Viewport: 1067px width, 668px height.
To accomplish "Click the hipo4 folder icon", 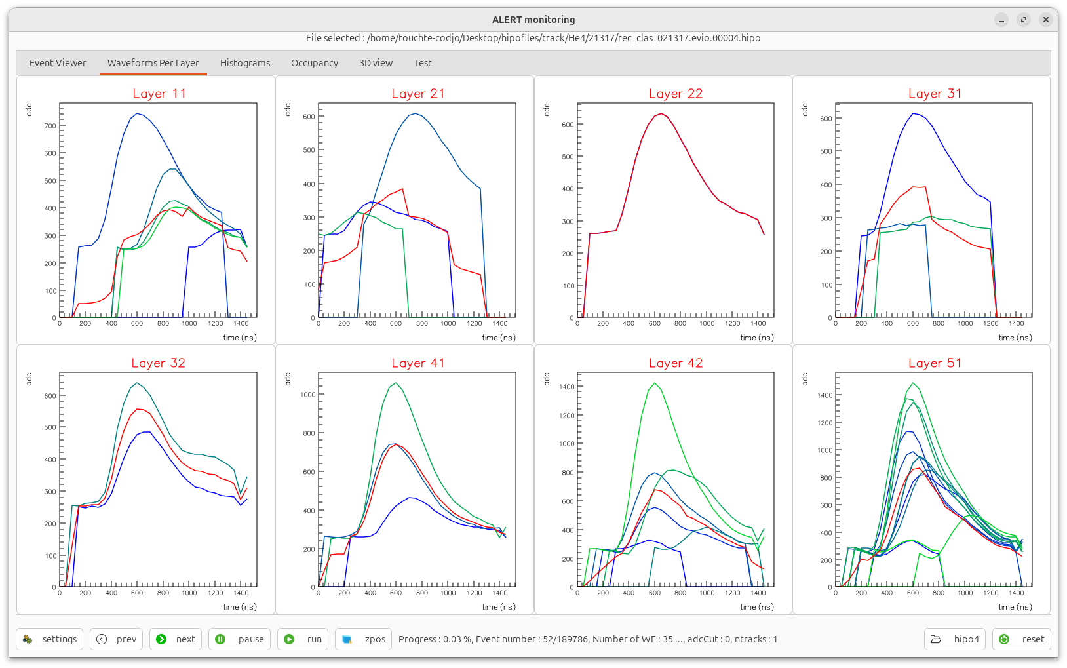I will pyautogui.click(x=936, y=639).
